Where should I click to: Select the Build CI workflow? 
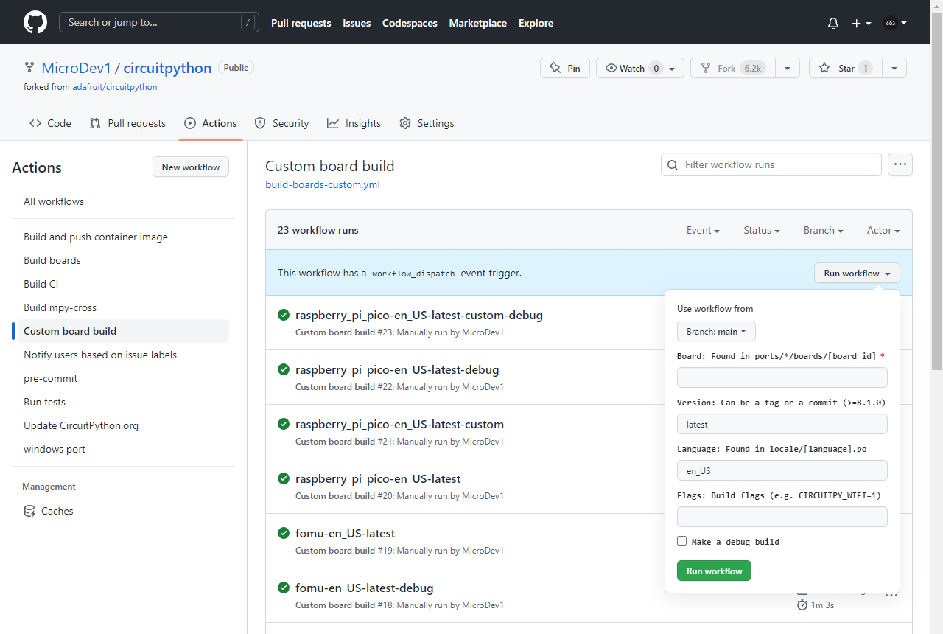pyautogui.click(x=121, y=284)
